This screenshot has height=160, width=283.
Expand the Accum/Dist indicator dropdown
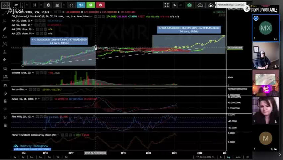point(26,89)
